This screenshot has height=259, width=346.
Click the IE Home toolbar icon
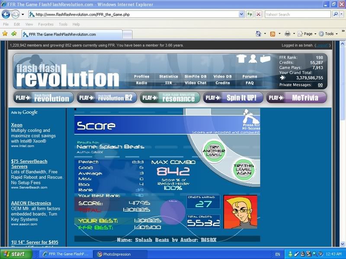(x=258, y=34)
